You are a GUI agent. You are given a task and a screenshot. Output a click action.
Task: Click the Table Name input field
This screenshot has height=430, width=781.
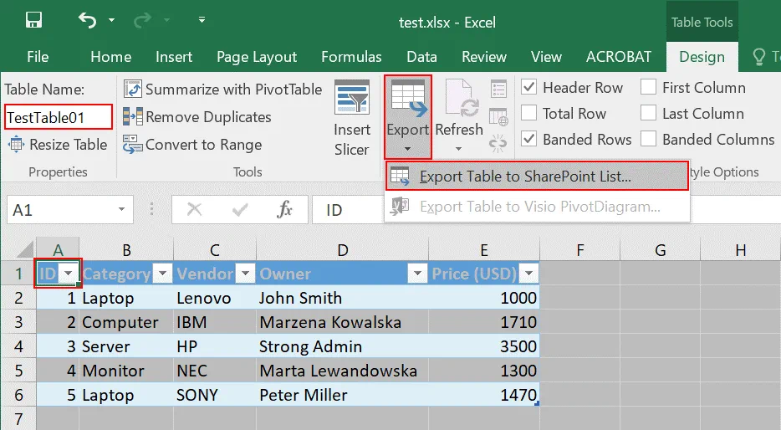pos(58,117)
